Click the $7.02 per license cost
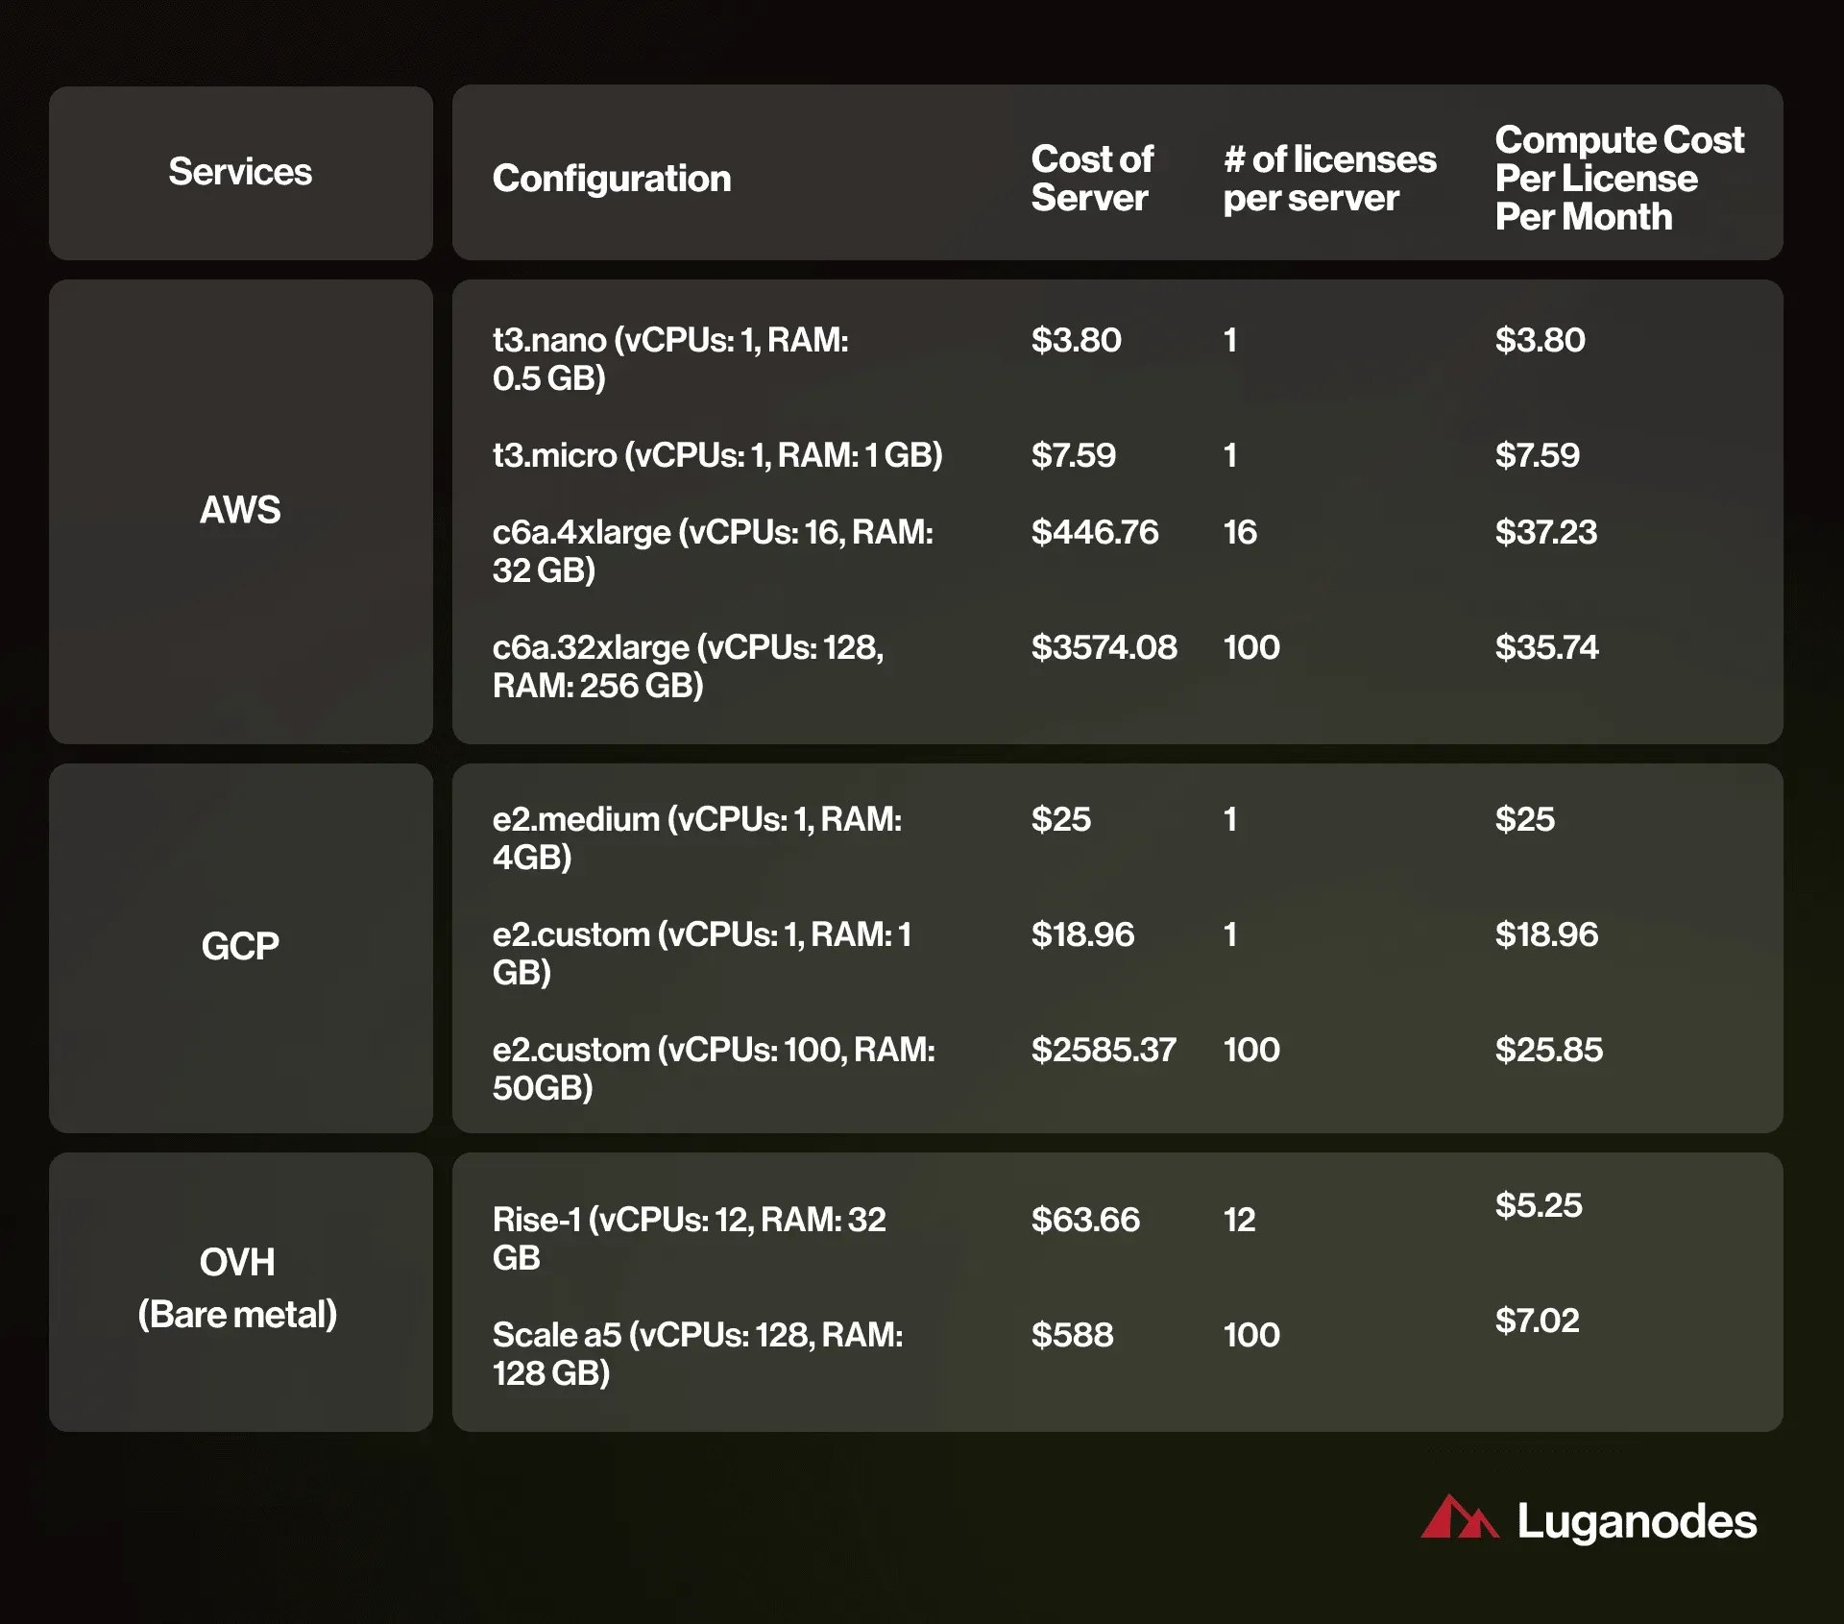The height and width of the screenshot is (1624, 1844). 1537,1321
